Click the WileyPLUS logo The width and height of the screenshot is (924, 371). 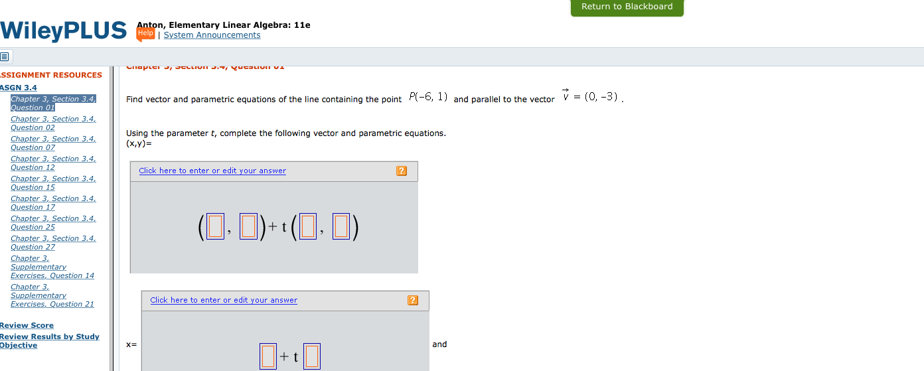click(63, 31)
